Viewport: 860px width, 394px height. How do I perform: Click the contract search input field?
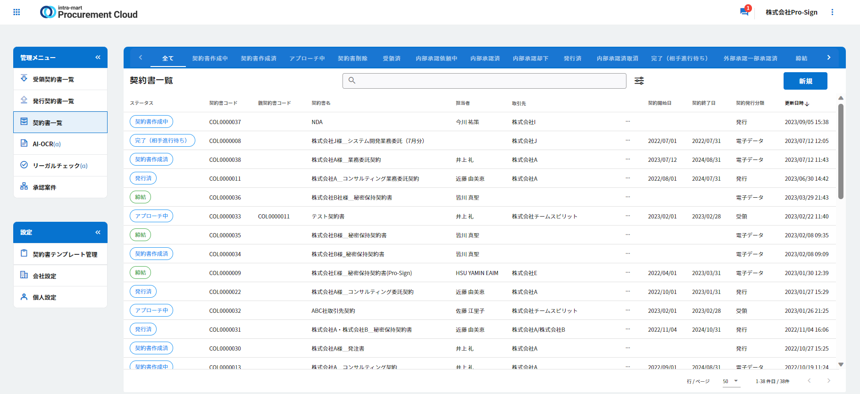(x=484, y=81)
